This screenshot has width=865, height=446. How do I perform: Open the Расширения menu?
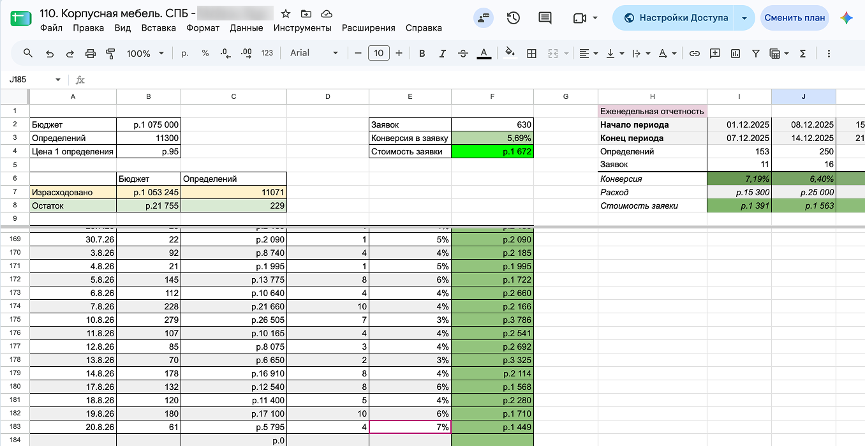click(369, 28)
